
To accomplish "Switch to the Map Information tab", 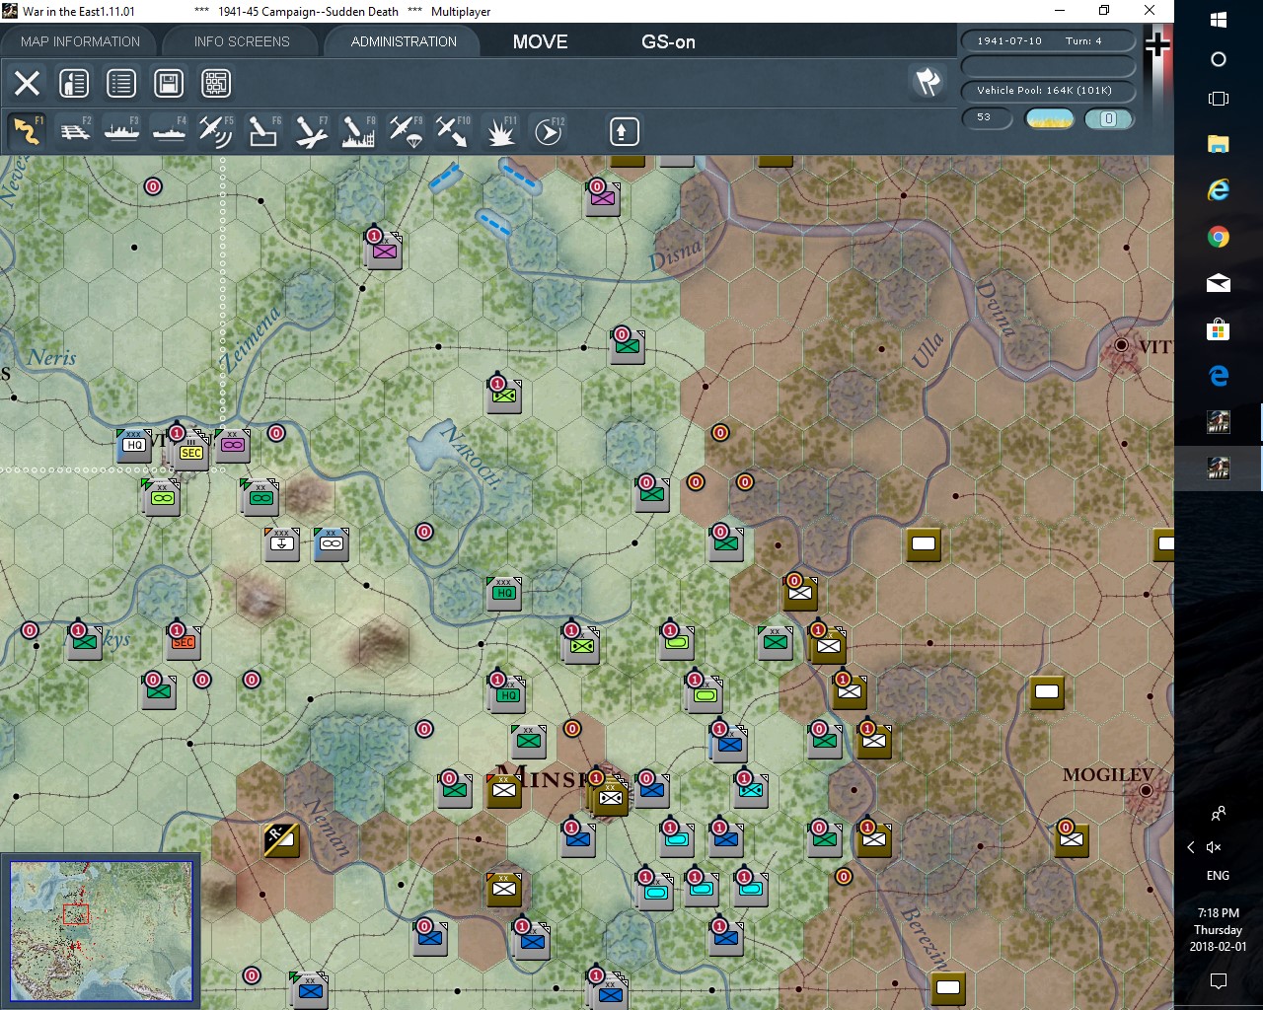I will click(x=80, y=41).
